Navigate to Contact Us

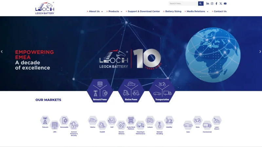point(220,11)
